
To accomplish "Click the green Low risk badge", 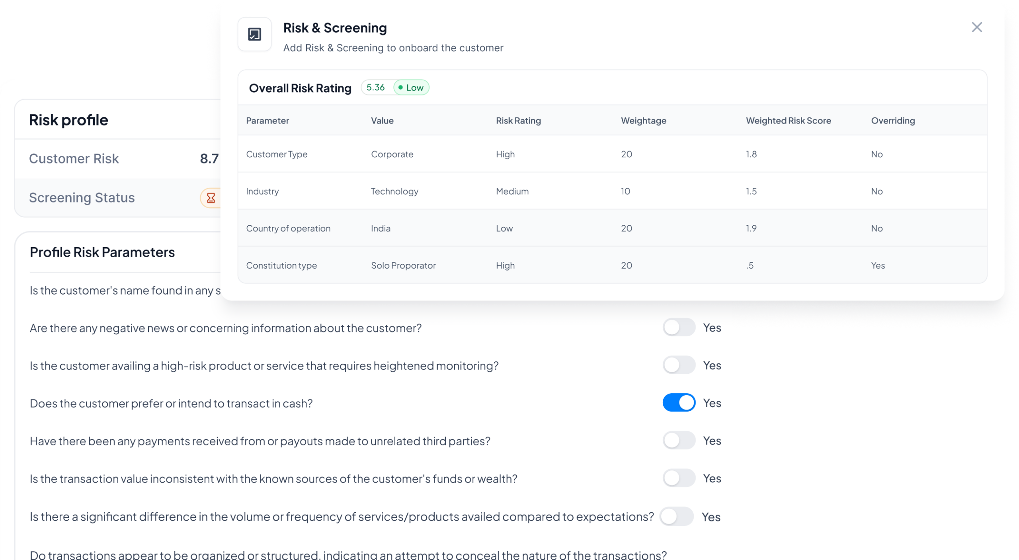I will click(411, 88).
